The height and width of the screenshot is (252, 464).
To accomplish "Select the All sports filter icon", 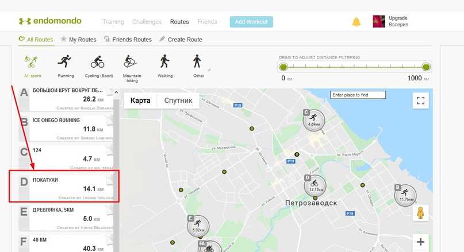I will pos(32,61).
